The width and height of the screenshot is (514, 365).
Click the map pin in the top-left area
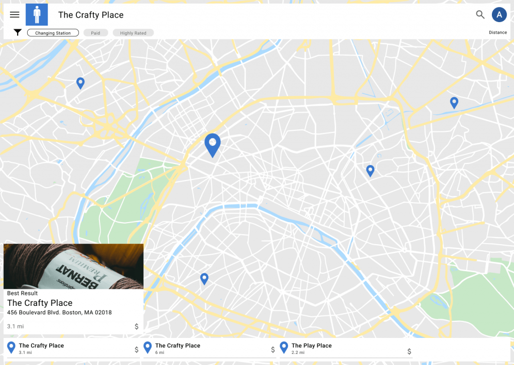pos(80,83)
